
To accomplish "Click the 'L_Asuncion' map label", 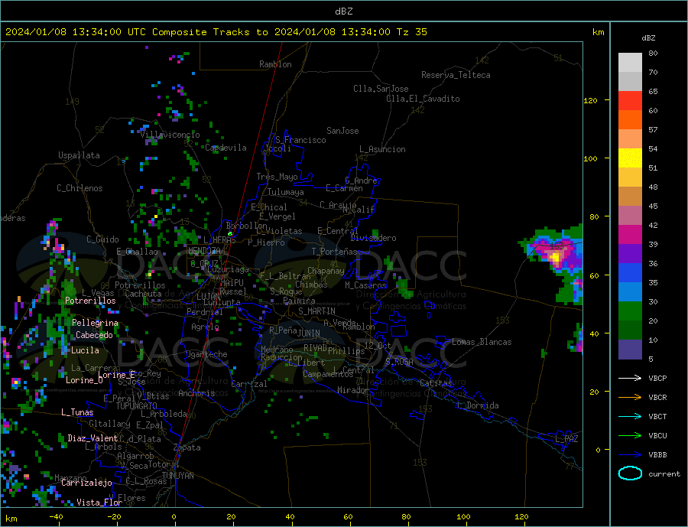I will point(382,149).
